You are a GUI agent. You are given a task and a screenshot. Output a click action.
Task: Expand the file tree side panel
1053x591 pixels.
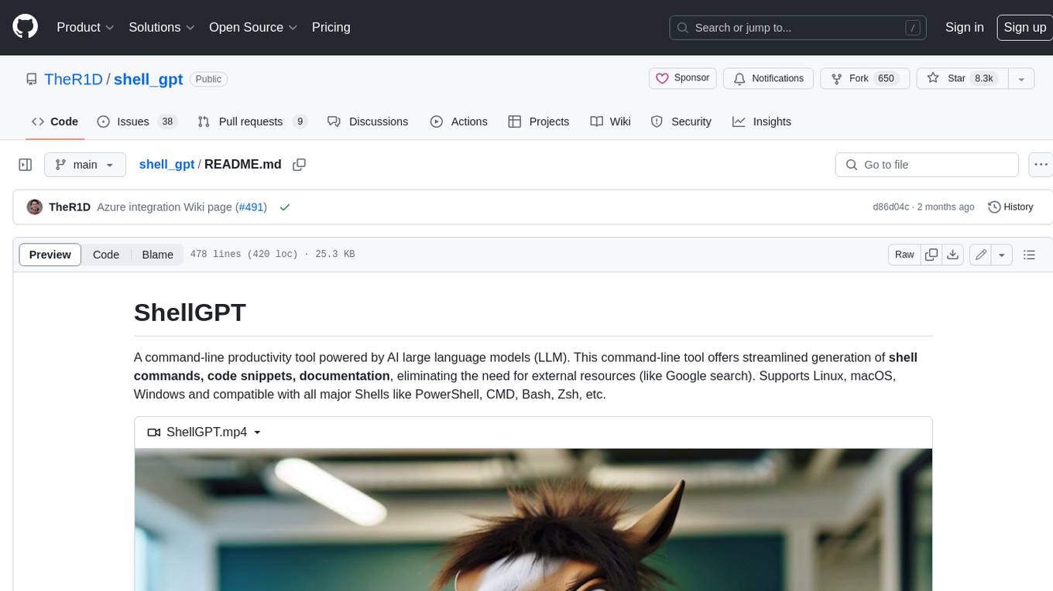(26, 165)
